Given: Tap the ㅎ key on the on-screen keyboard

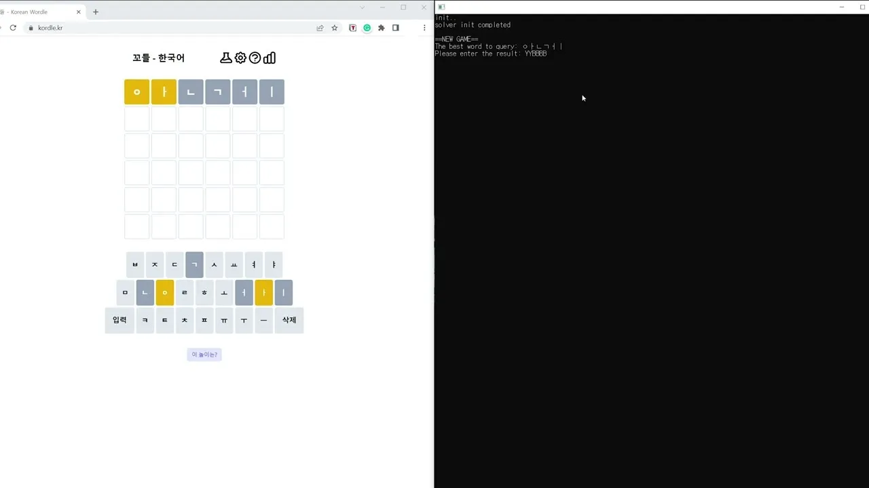Looking at the screenshot, I should [x=204, y=293].
